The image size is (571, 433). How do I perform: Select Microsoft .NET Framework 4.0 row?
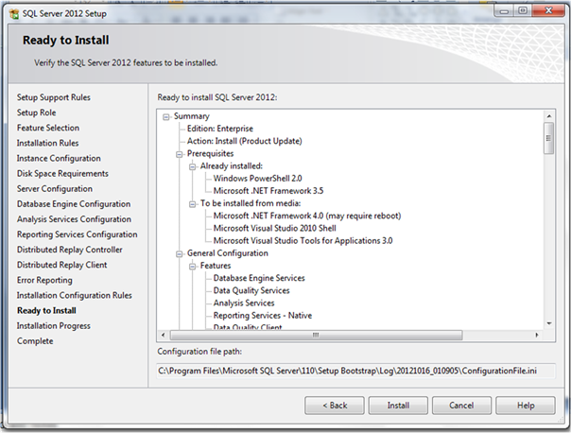click(x=307, y=216)
